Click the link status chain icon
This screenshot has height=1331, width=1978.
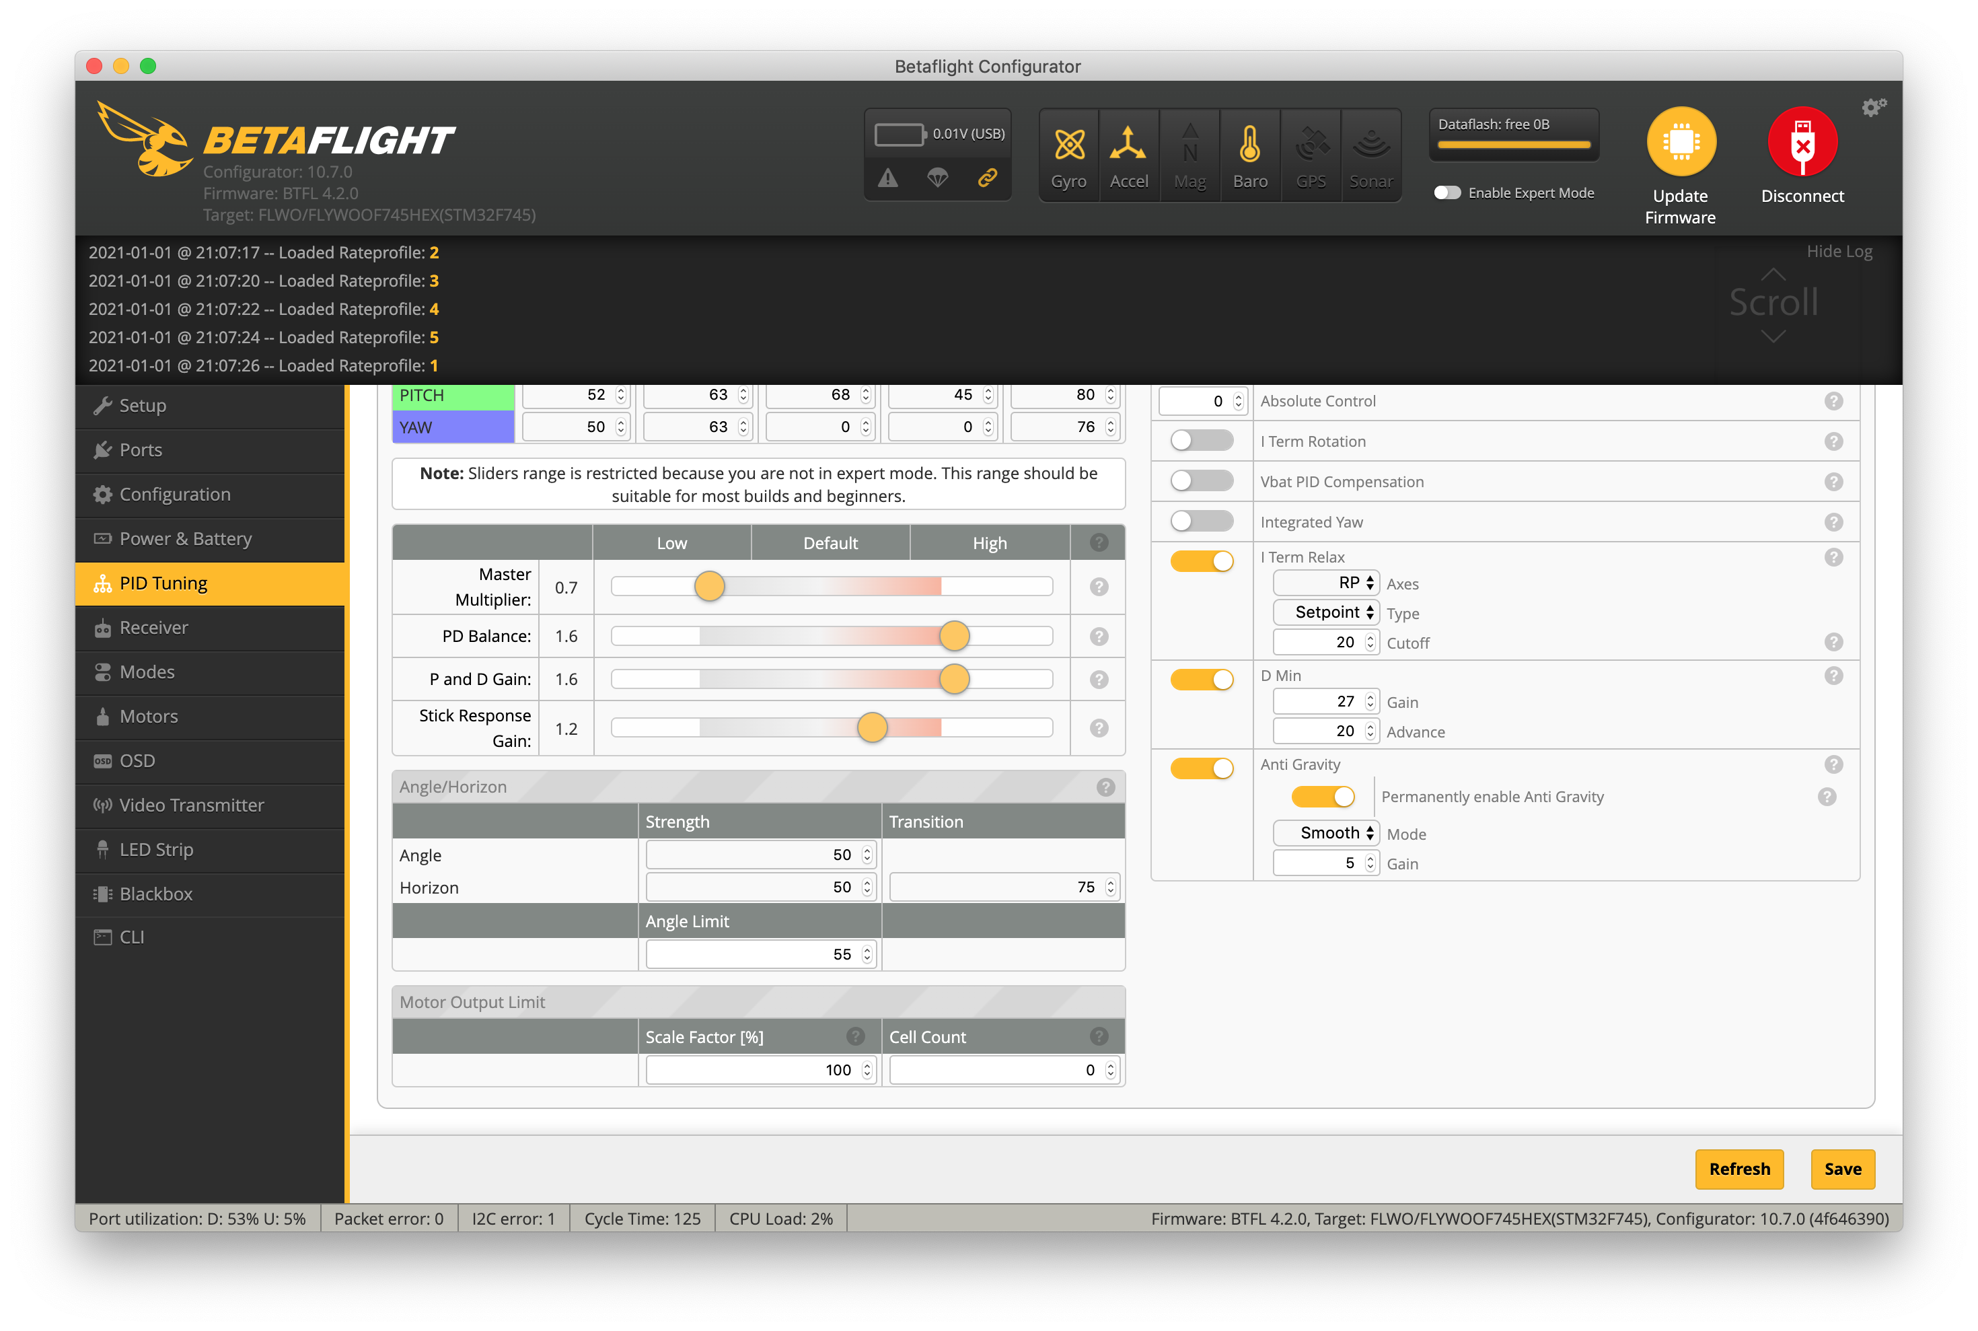pos(987,178)
